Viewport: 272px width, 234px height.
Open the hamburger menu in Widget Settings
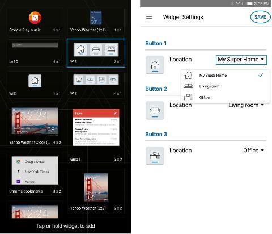[x=149, y=17]
